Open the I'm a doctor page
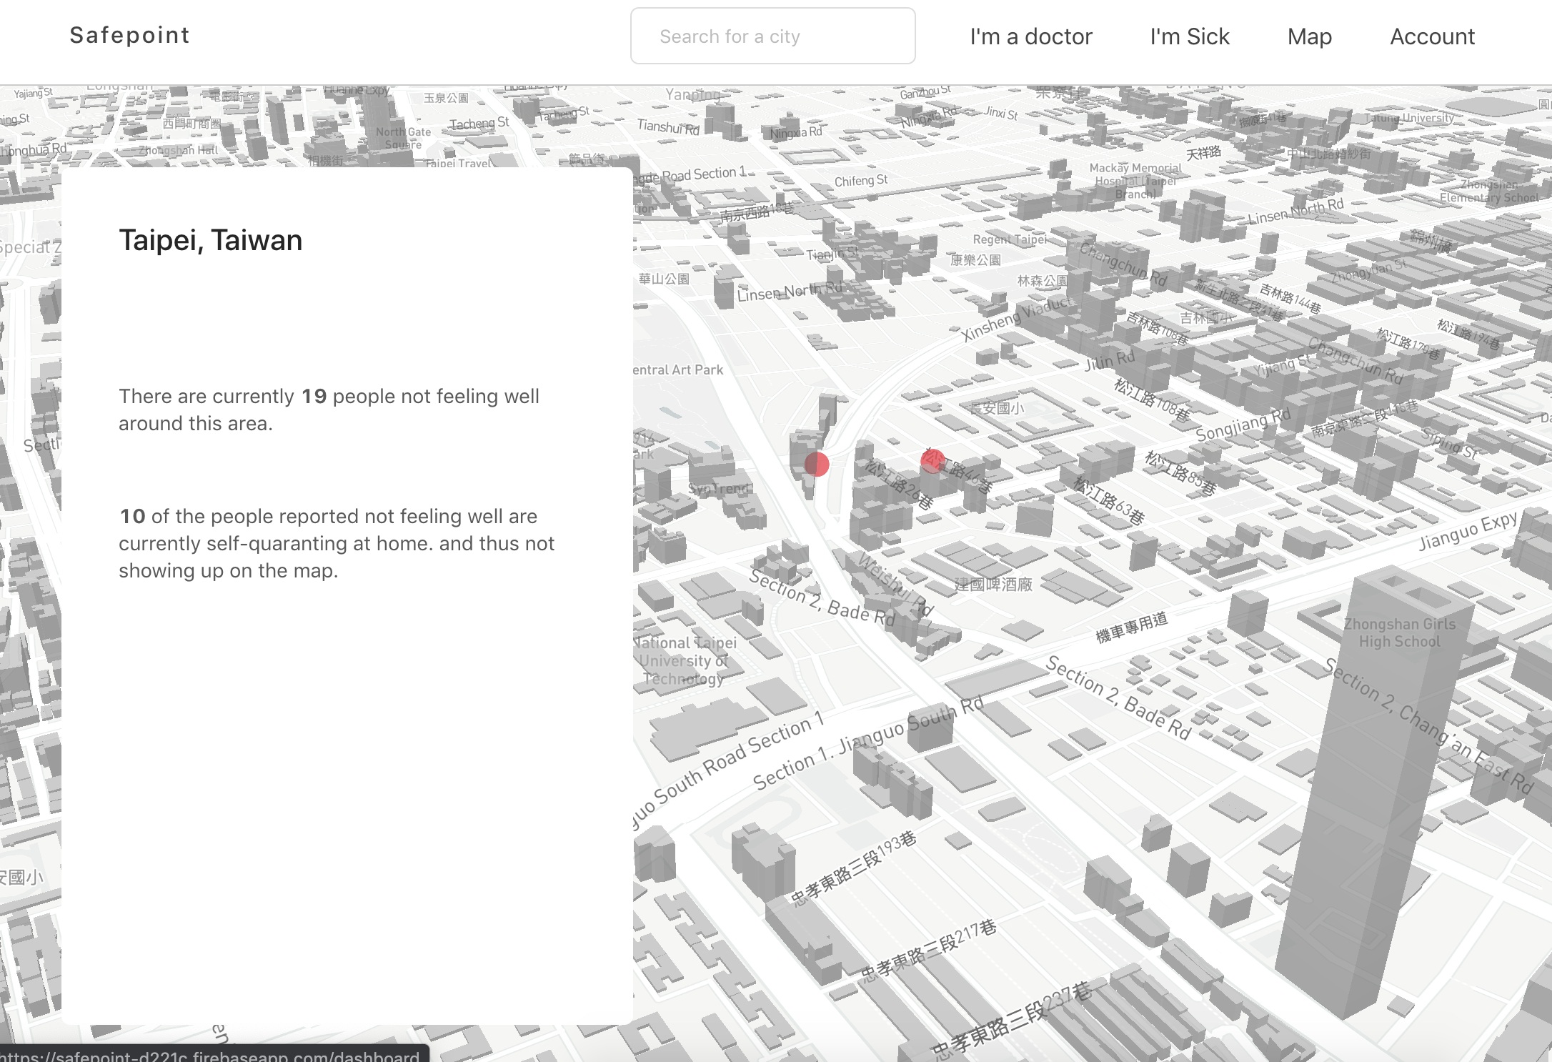Screen dimensions: 1552x1062 click(1030, 36)
